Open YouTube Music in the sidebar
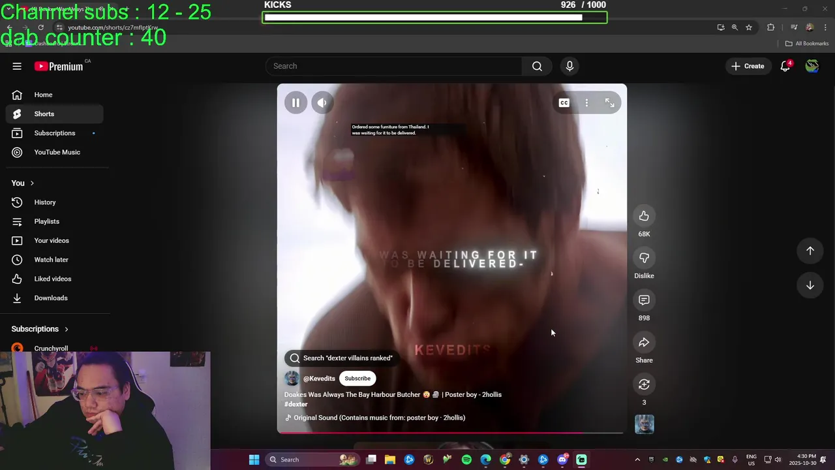The width and height of the screenshot is (835, 470). pos(55,152)
